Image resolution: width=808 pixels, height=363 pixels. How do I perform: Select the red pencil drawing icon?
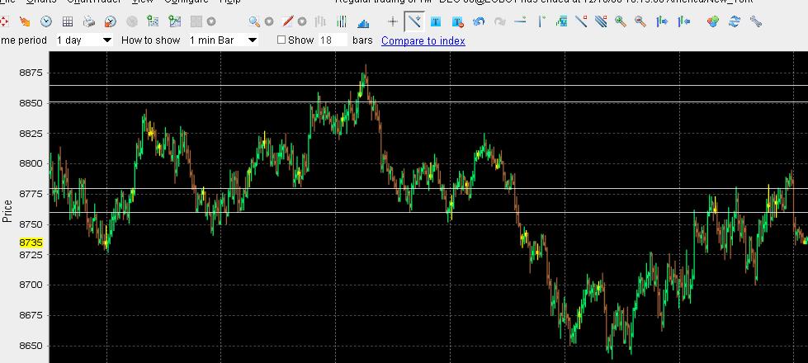coord(288,21)
